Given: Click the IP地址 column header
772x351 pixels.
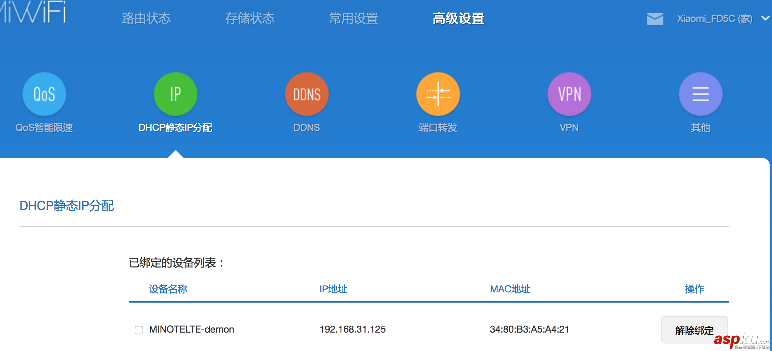Looking at the screenshot, I should click(333, 289).
